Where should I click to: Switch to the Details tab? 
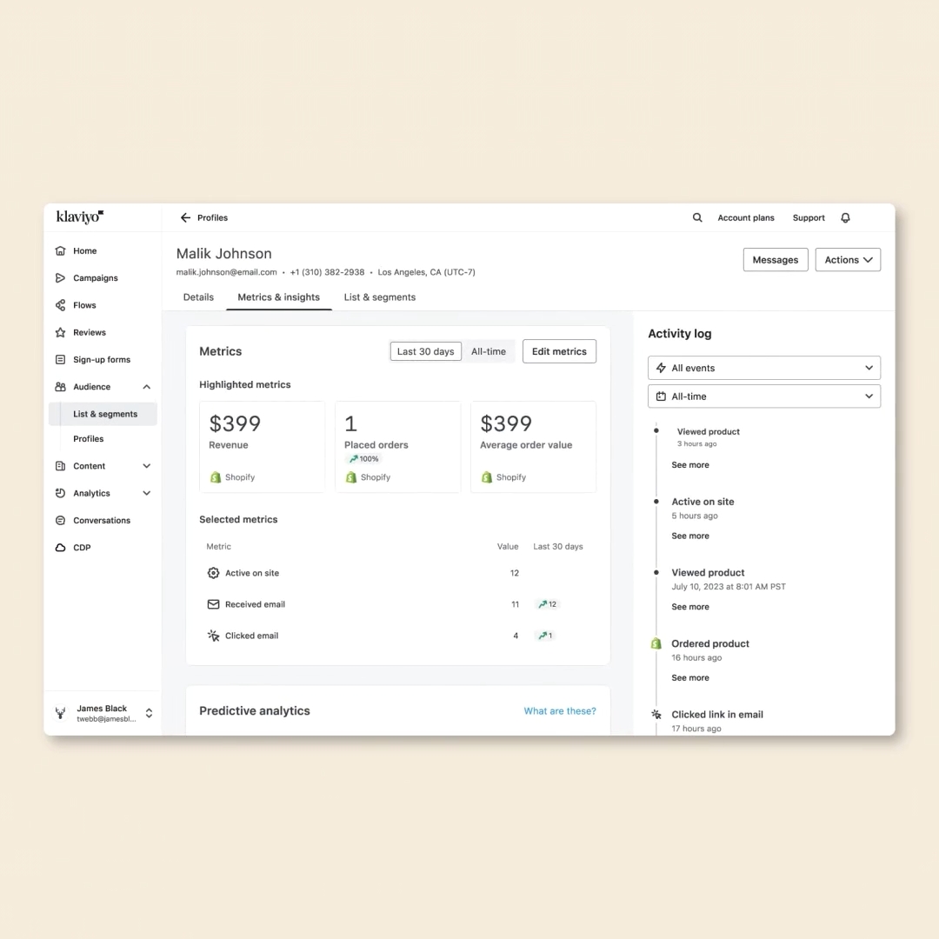(x=198, y=297)
